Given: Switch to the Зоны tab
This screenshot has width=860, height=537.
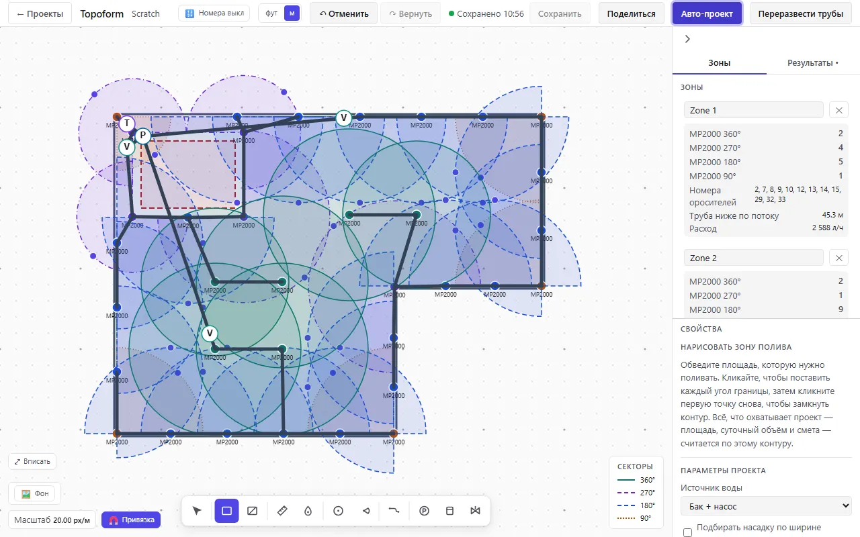Looking at the screenshot, I should (719, 63).
